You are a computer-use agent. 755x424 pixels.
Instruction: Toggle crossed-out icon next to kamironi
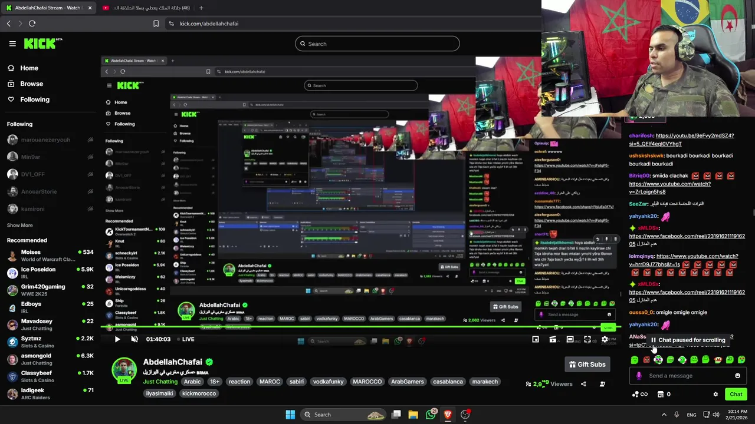90,208
